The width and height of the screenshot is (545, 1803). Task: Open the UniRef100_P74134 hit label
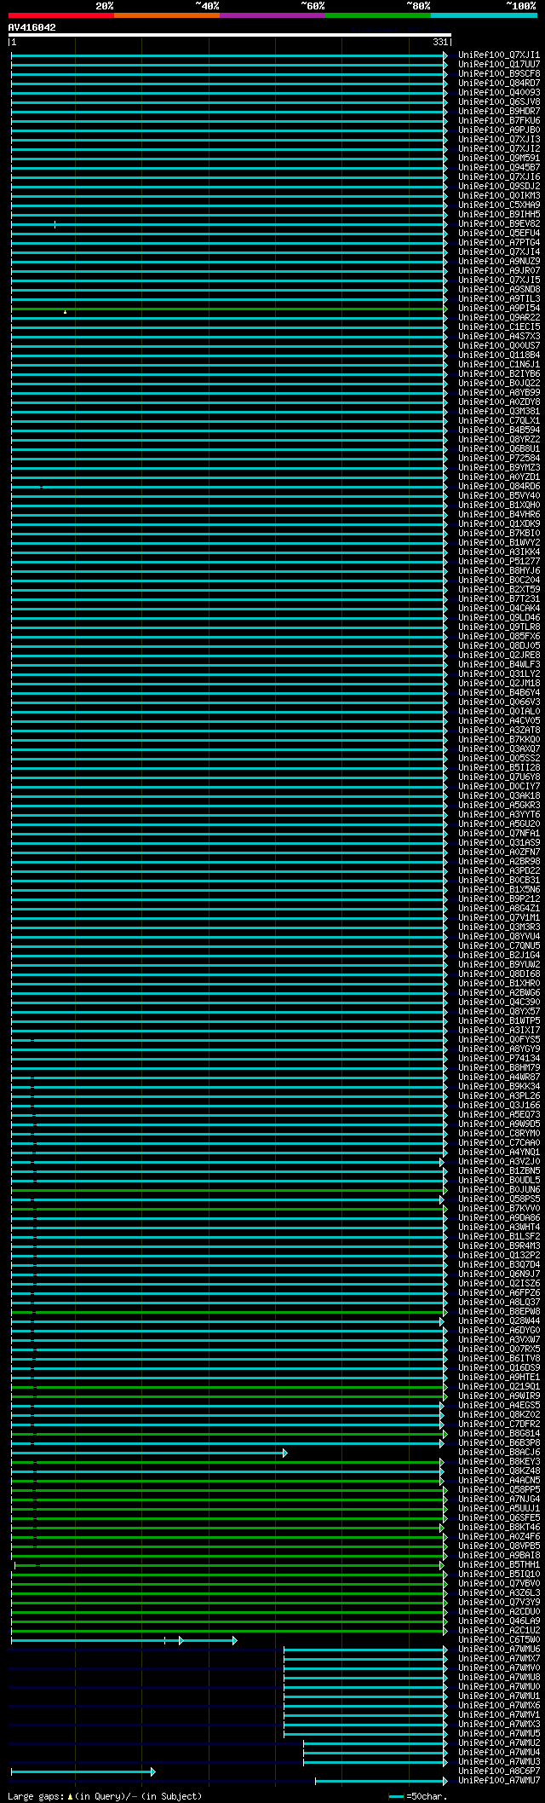click(x=499, y=1058)
